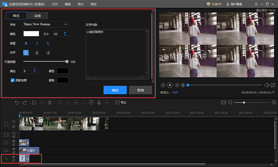Hide the overlay track containing 光晕9

click(14, 149)
